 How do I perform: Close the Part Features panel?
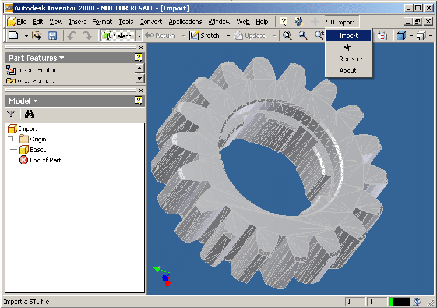tap(141, 47)
